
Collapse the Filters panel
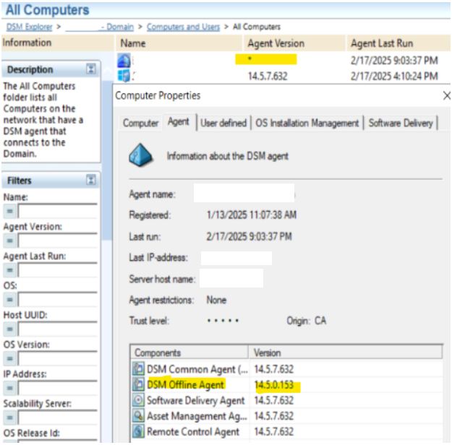point(91,180)
